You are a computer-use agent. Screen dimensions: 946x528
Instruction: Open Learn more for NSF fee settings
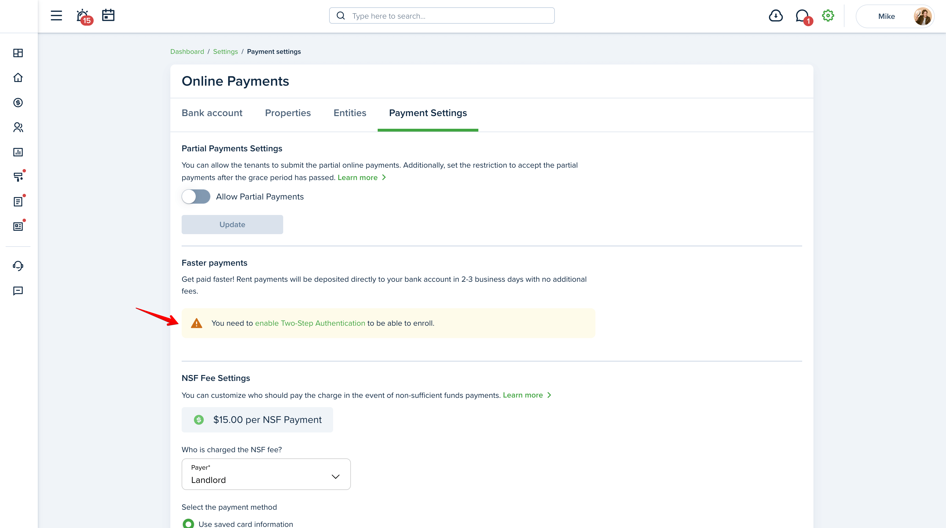(x=527, y=395)
